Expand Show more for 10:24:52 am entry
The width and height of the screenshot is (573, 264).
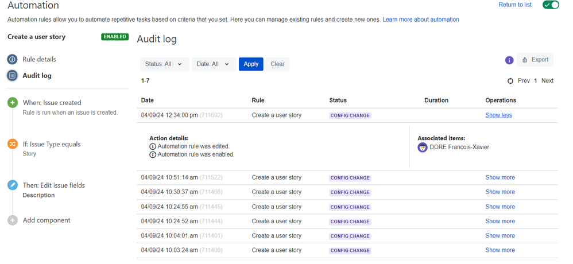pyautogui.click(x=500, y=222)
